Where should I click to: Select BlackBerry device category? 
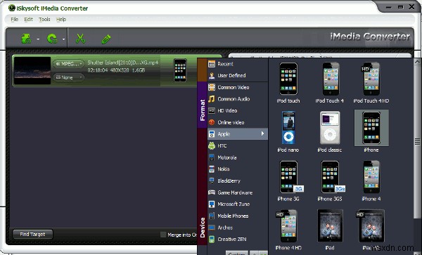[238, 181]
